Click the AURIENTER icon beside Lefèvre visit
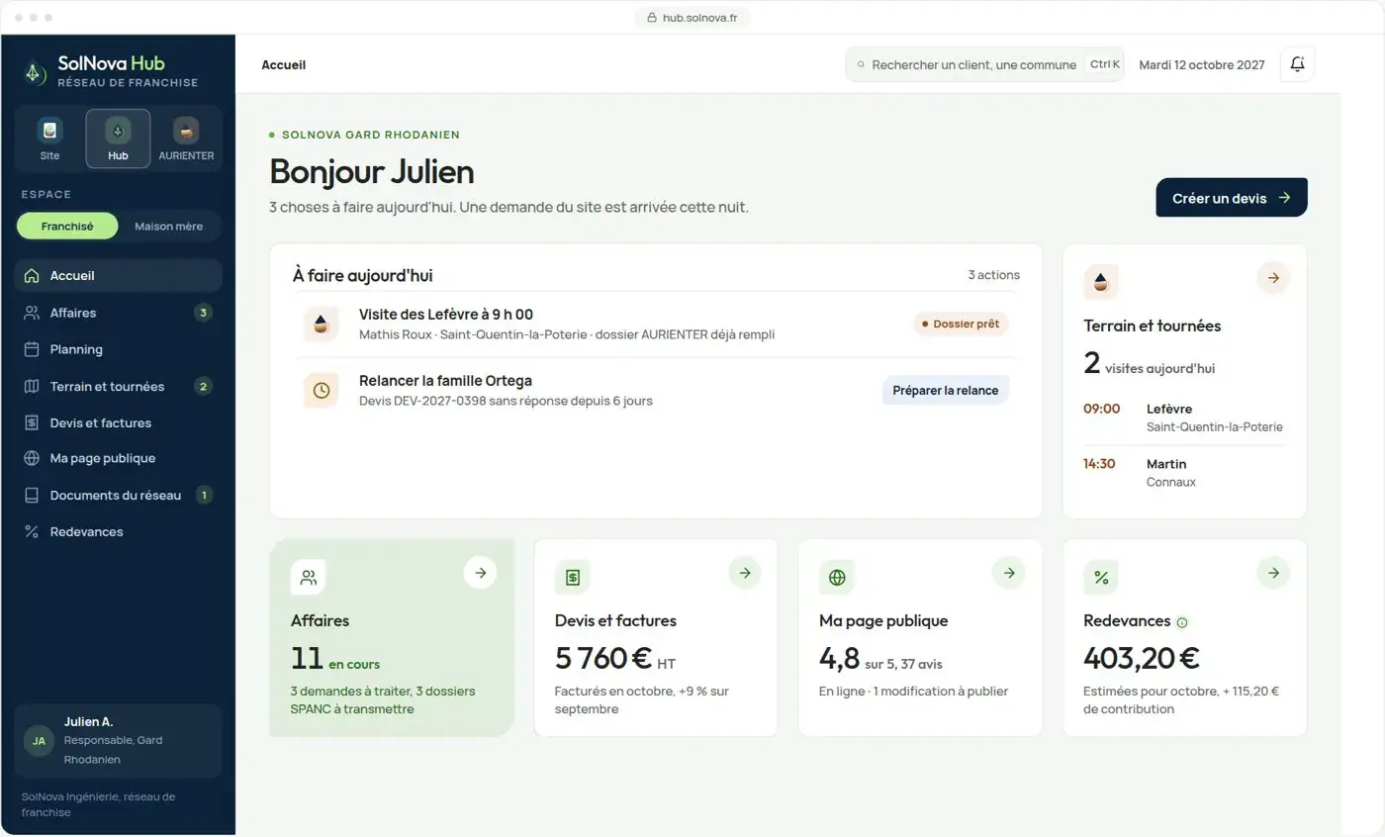 [321, 325]
